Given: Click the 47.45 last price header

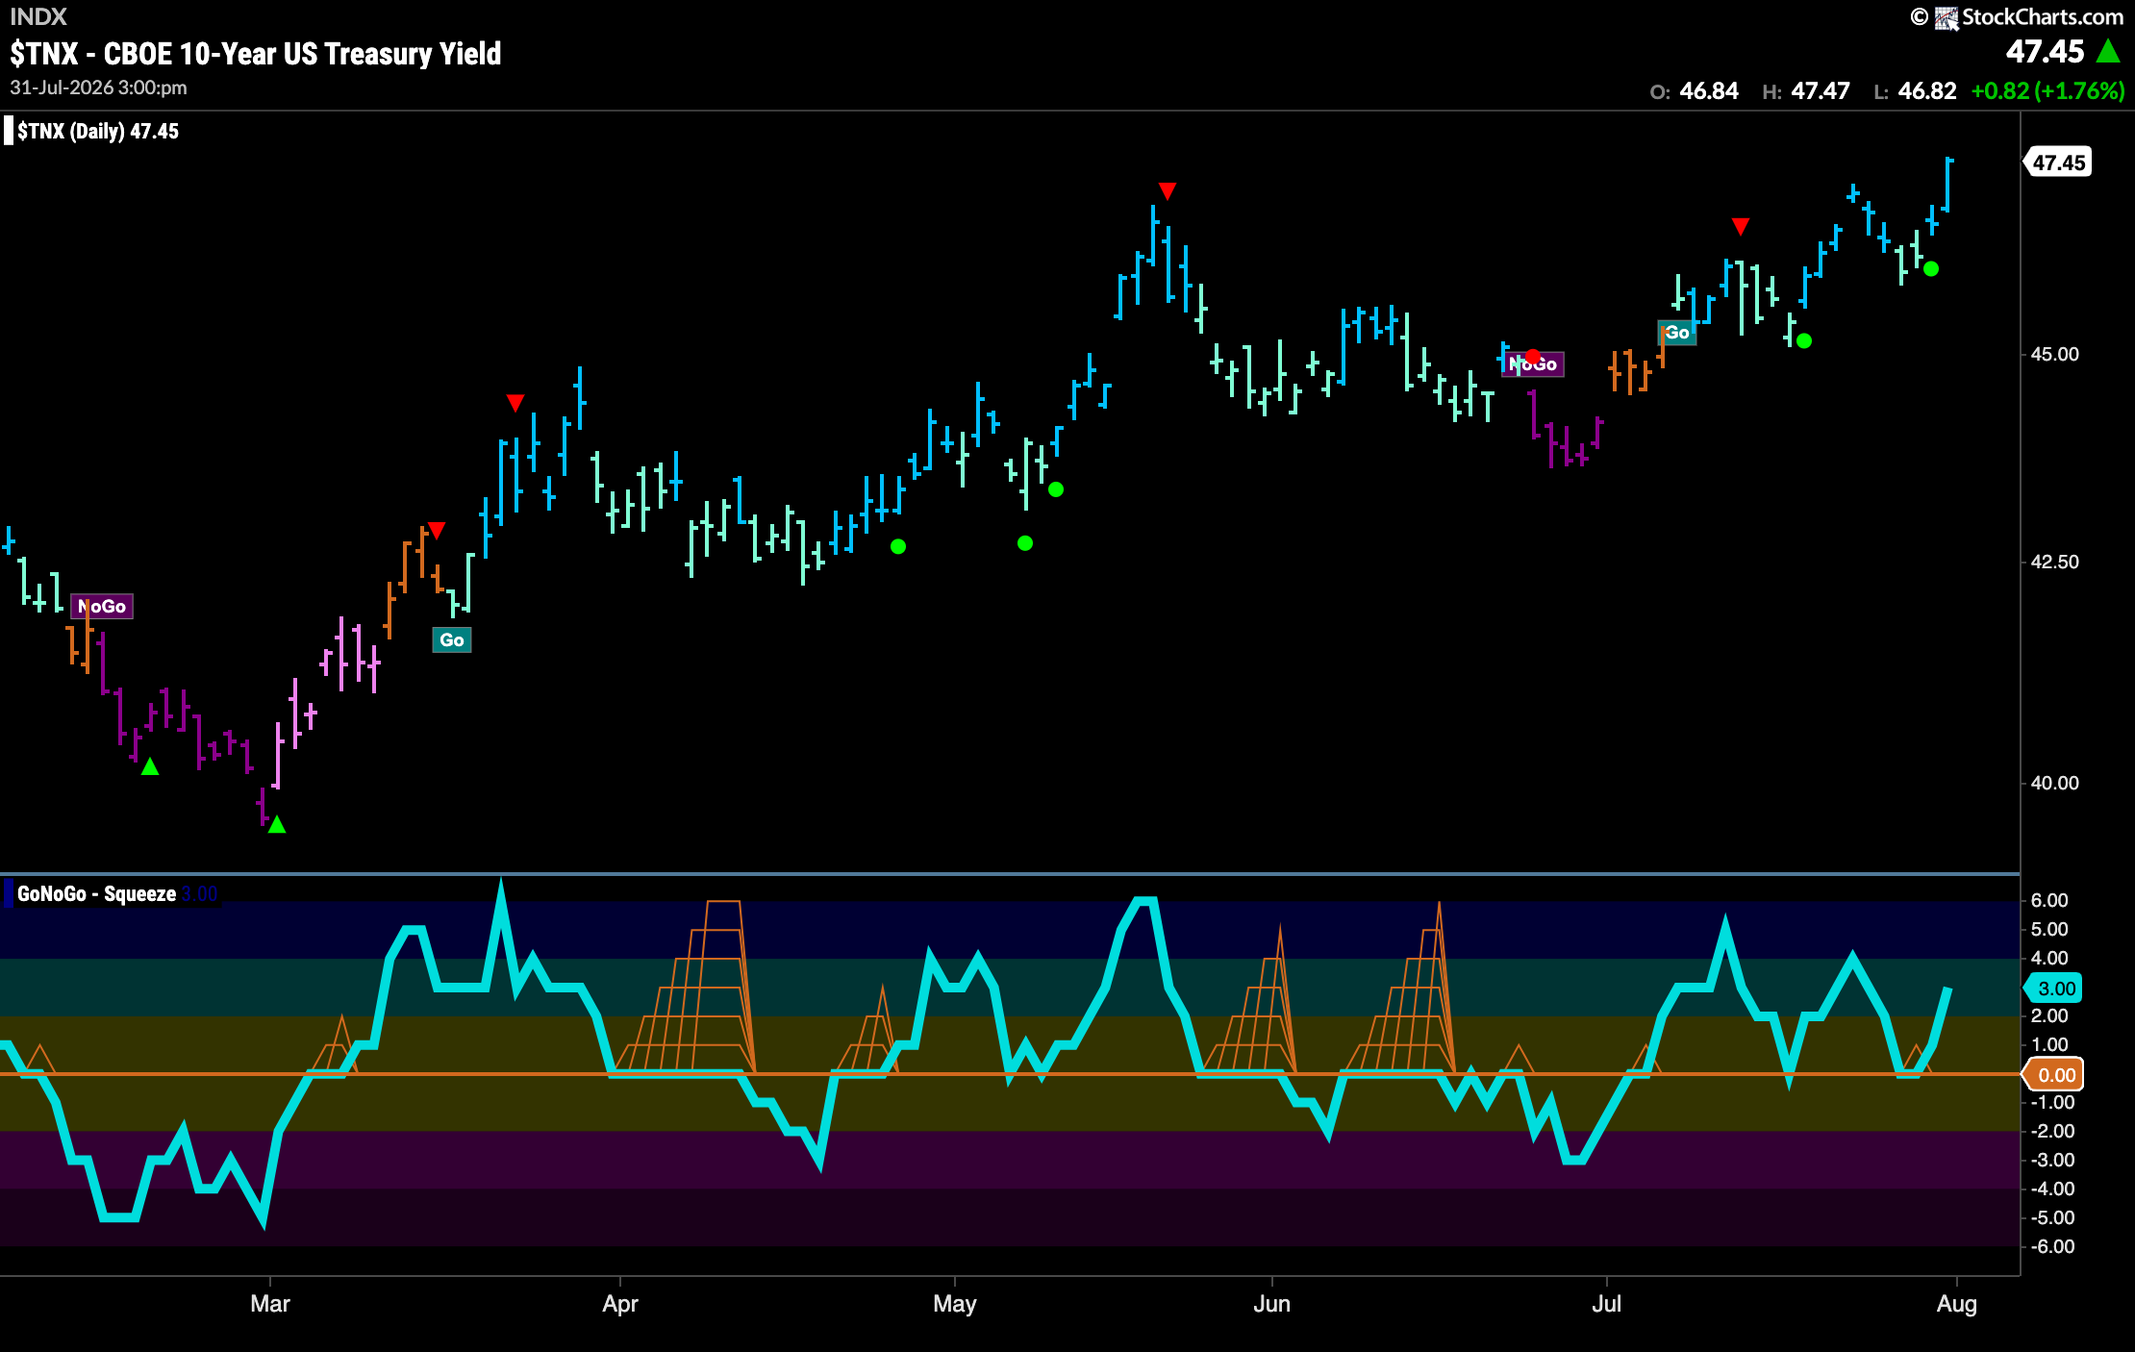Looking at the screenshot, I should (2045, 51).
